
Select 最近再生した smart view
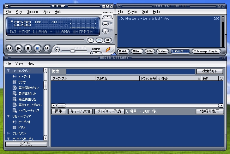(x=27, y=99)
